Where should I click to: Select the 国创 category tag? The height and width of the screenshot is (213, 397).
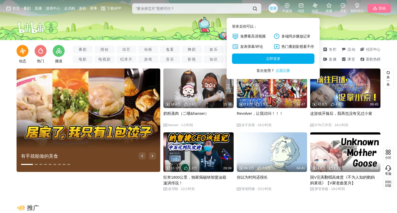tap(104, 49)
